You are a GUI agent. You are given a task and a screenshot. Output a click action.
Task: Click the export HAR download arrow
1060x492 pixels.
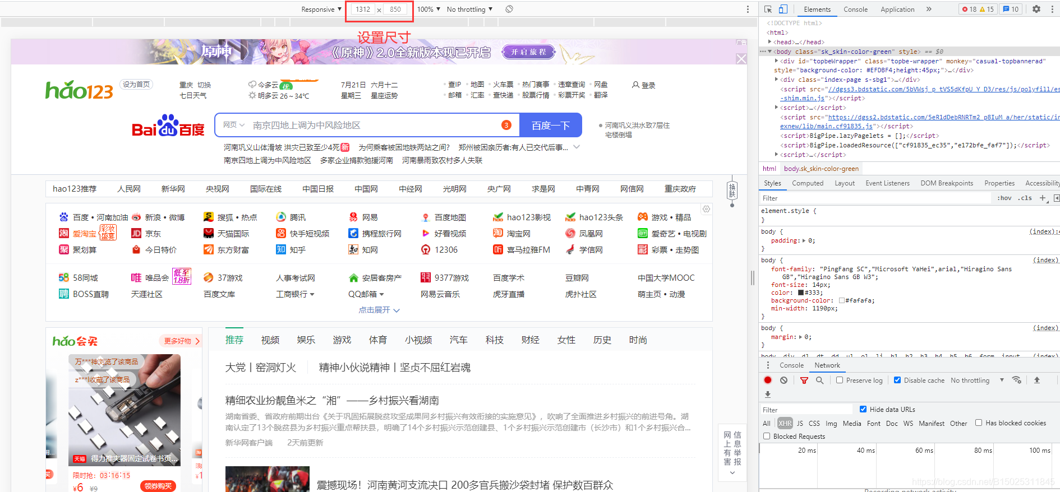coord(768,394)
